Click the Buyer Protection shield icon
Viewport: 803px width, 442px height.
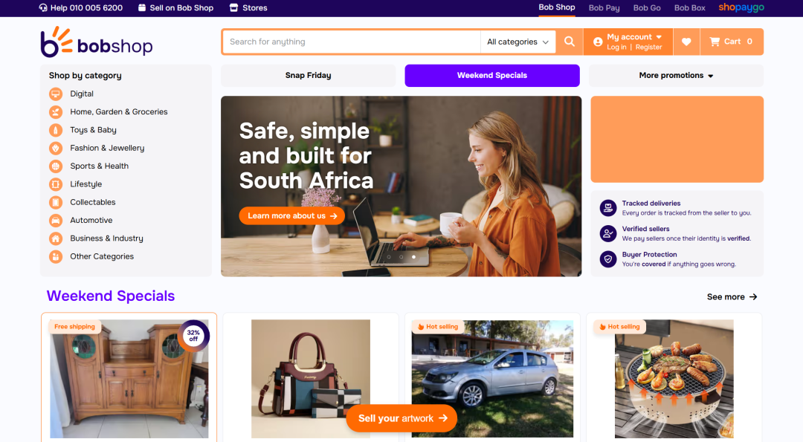608,259
